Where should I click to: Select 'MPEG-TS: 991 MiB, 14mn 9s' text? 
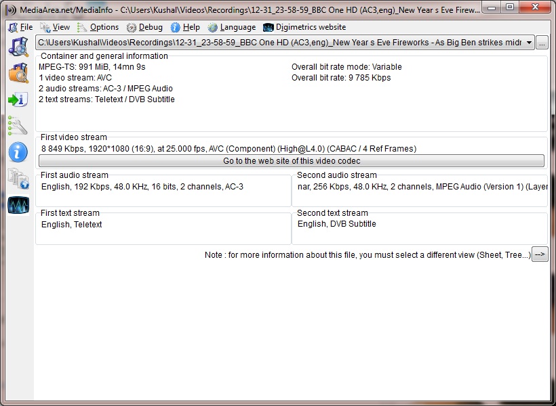92,67
